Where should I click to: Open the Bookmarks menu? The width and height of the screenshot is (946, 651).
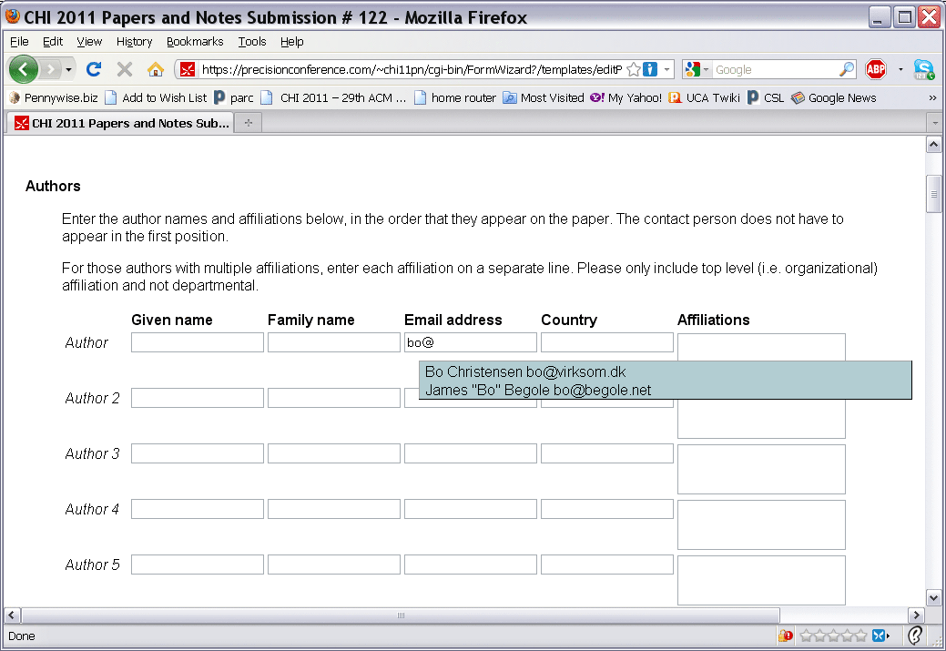click(x=195, y=42)
